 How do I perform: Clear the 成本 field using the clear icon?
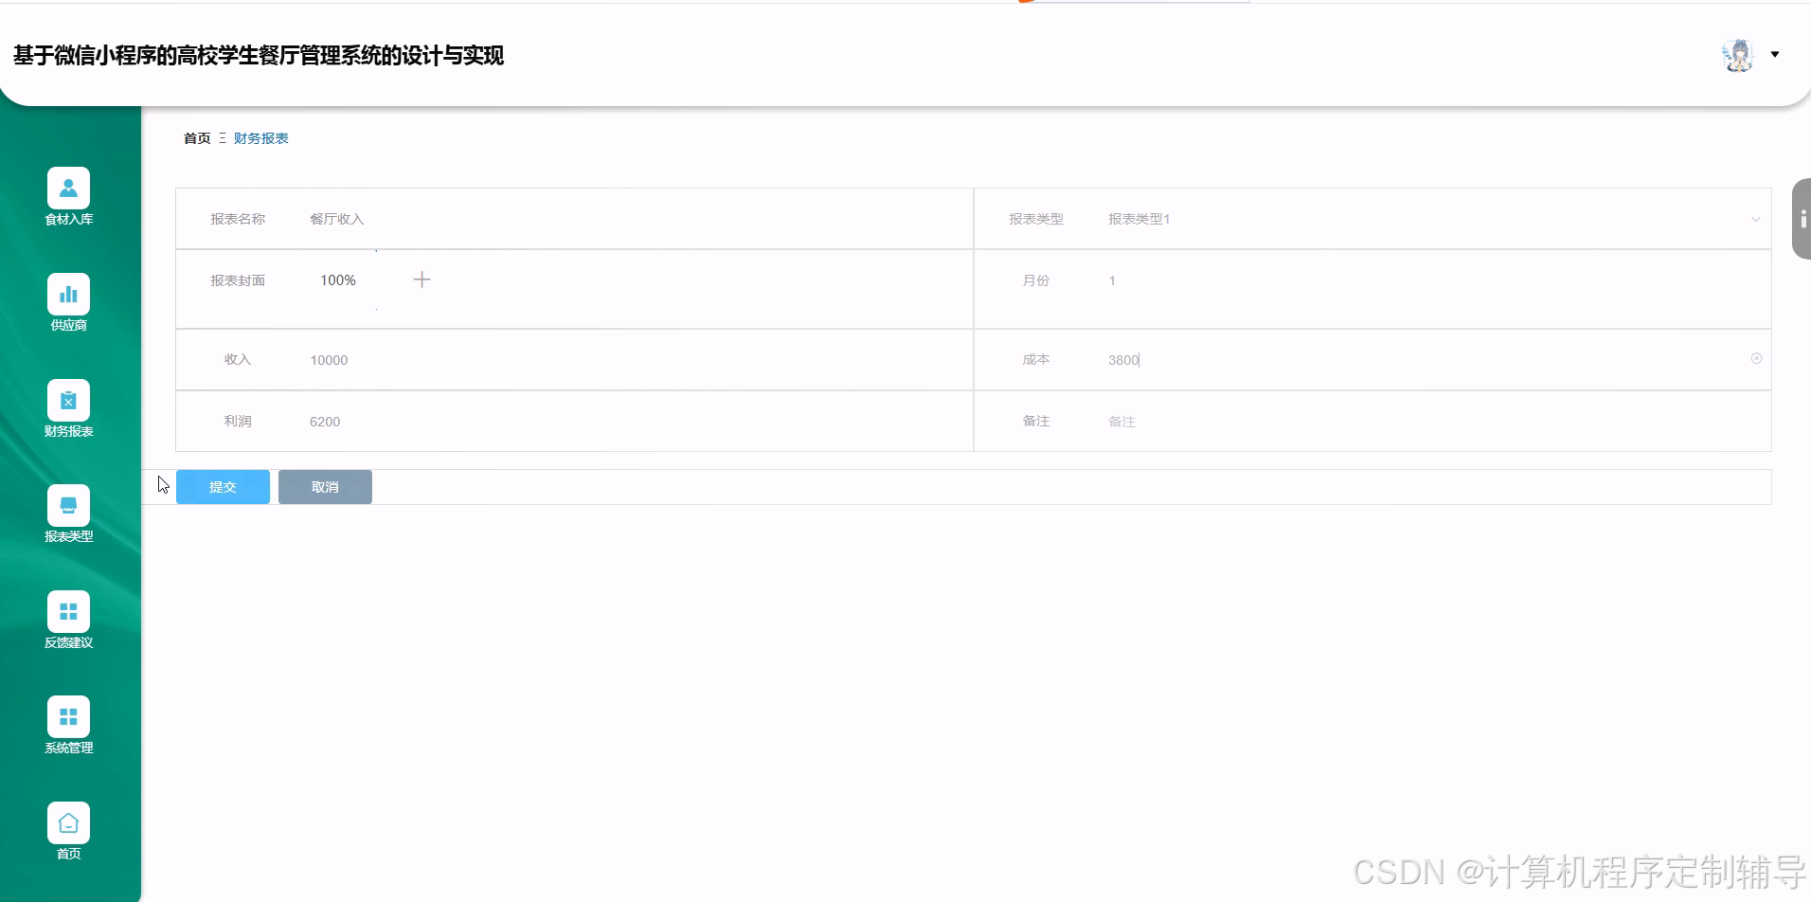(x=1758, y=358)
